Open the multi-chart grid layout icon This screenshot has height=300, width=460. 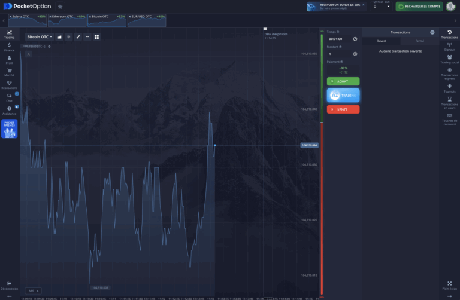tap(96, 37)
